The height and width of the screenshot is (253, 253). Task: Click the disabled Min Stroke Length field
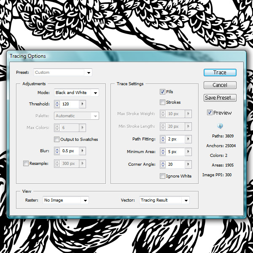pyautogui.click(x=175, y=126)
